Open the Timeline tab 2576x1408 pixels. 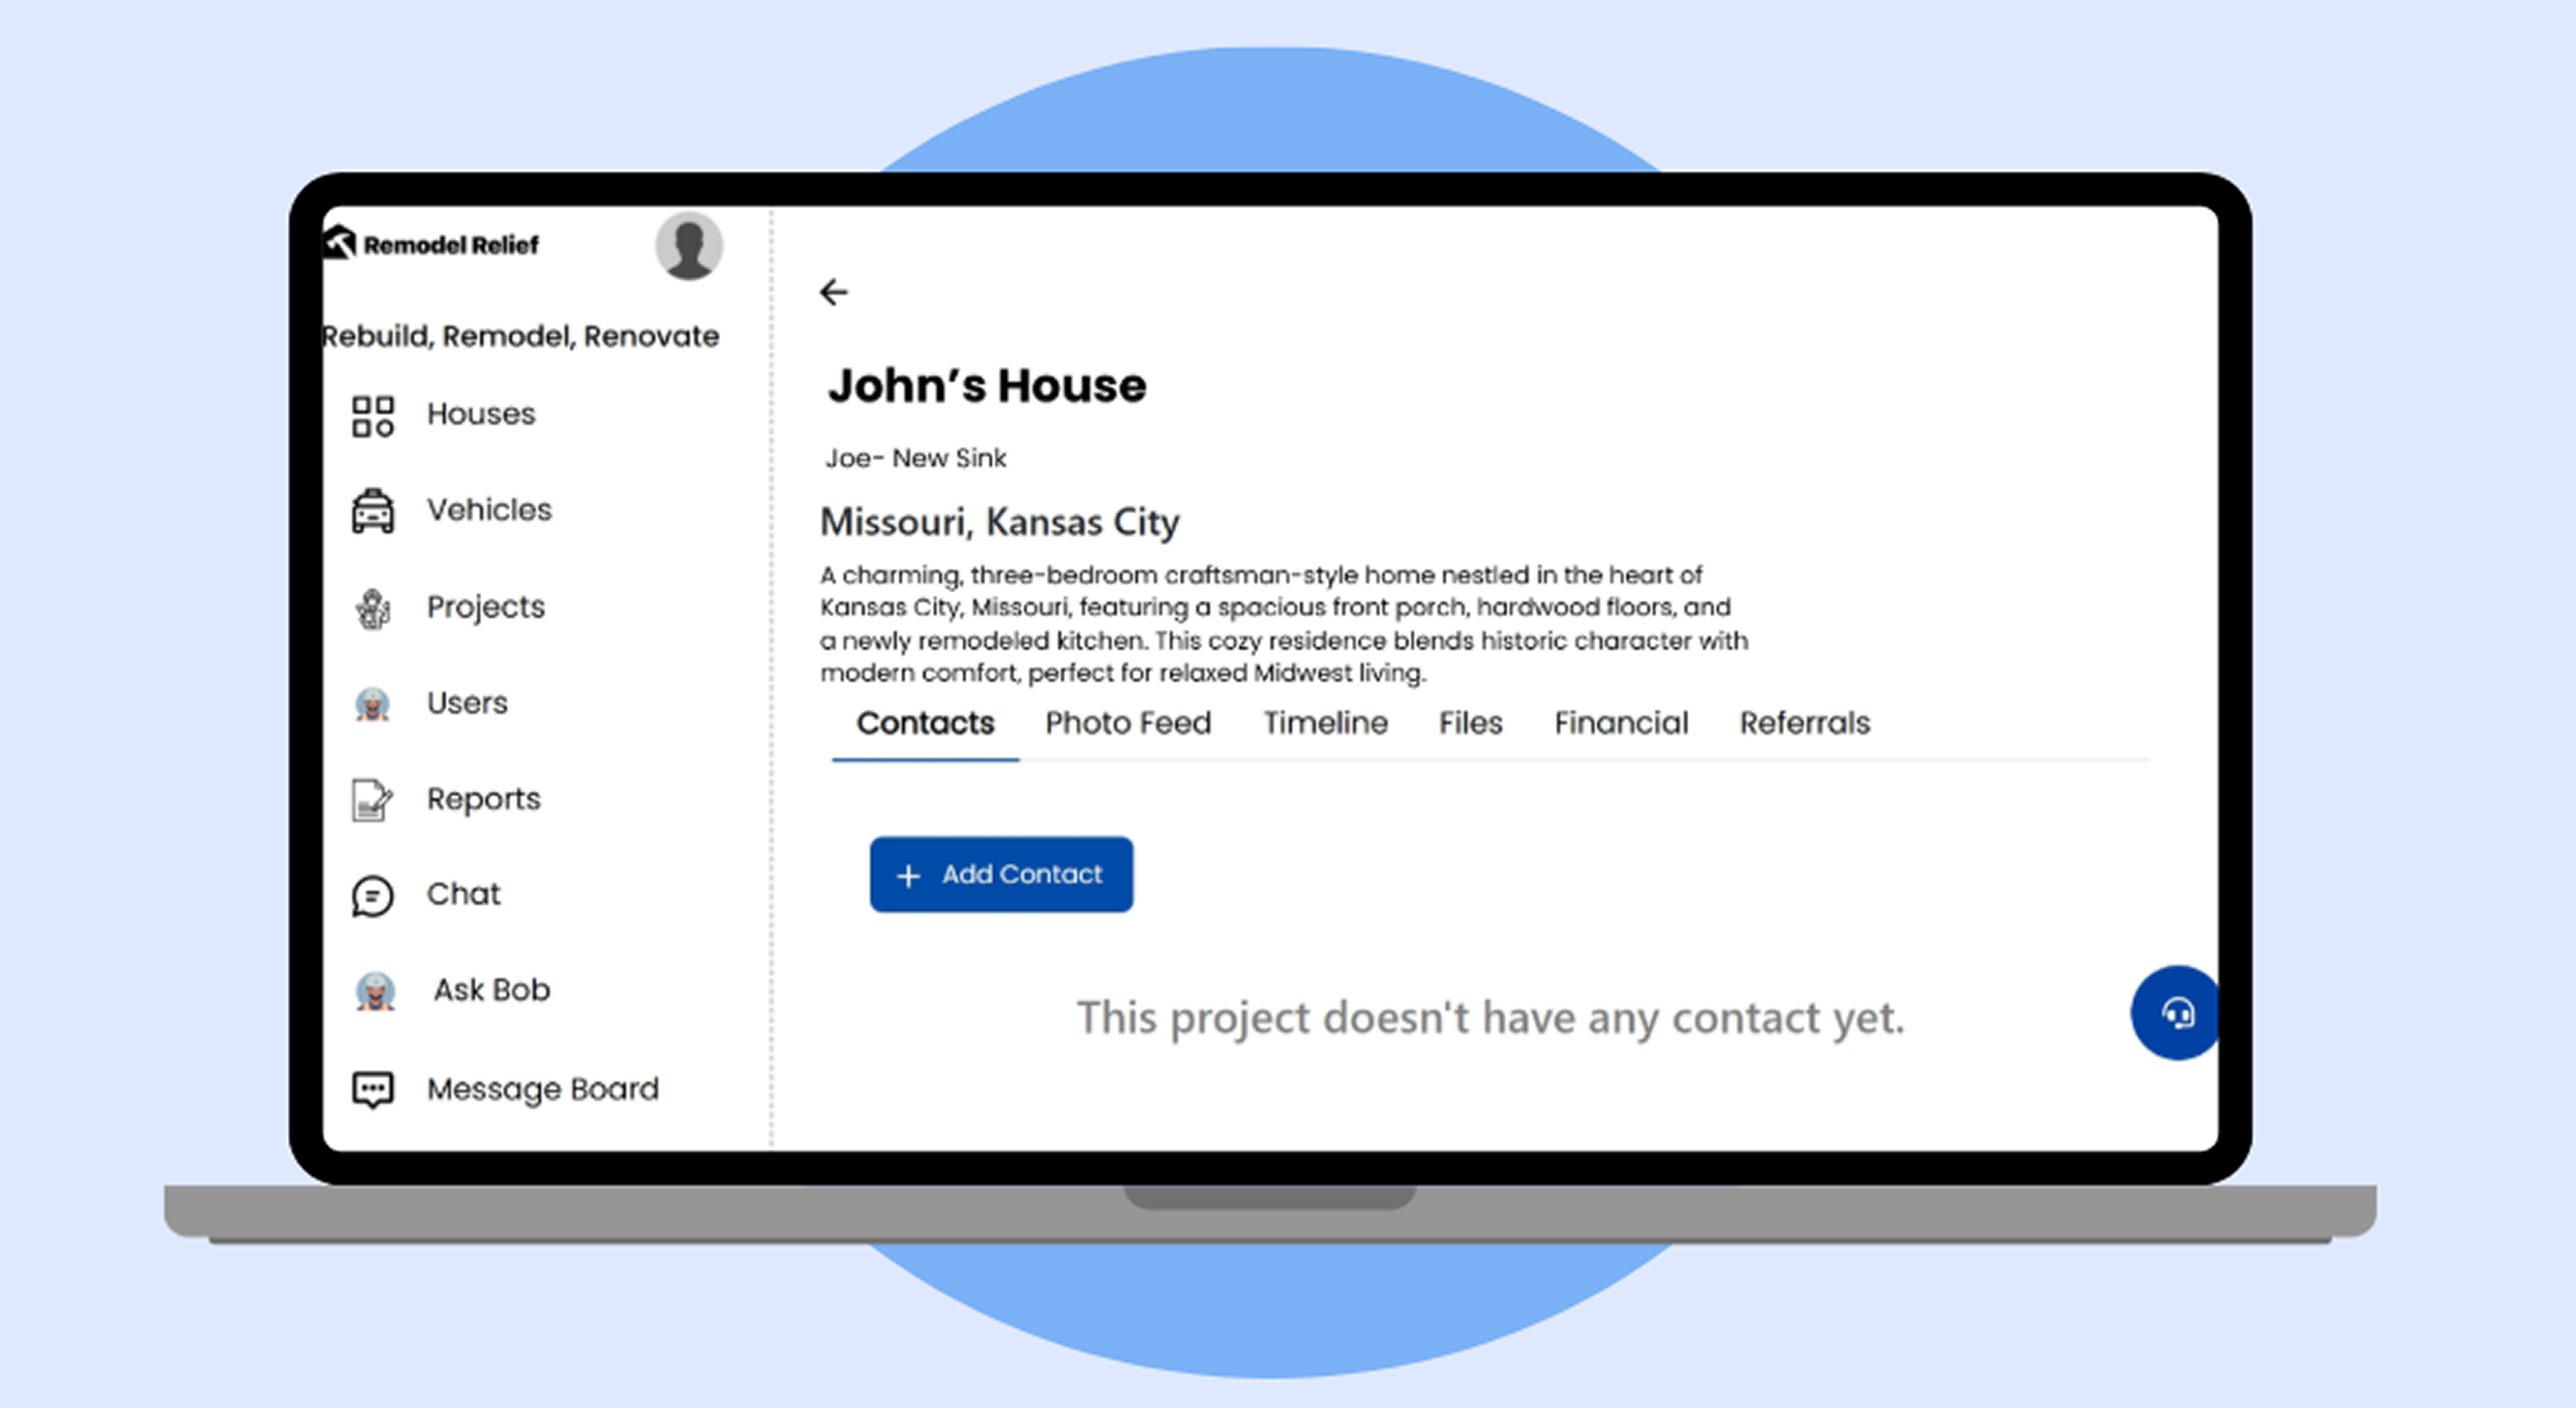point(1324,723)
